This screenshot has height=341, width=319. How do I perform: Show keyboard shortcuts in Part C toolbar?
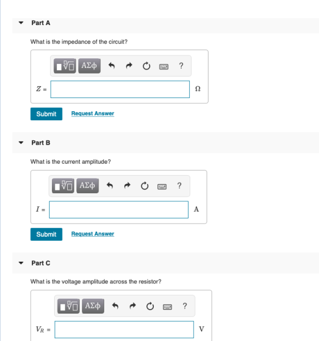point(167,307)
